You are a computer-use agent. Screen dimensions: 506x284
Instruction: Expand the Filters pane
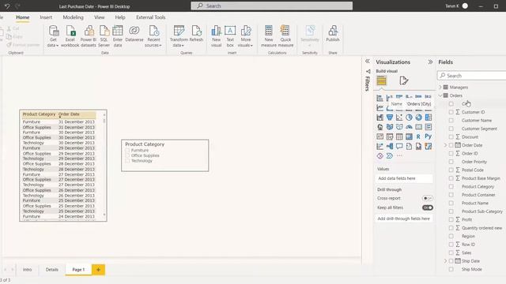(367, 62)
